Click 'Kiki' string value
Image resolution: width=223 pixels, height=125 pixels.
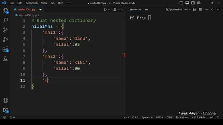(x=80, y=62)
